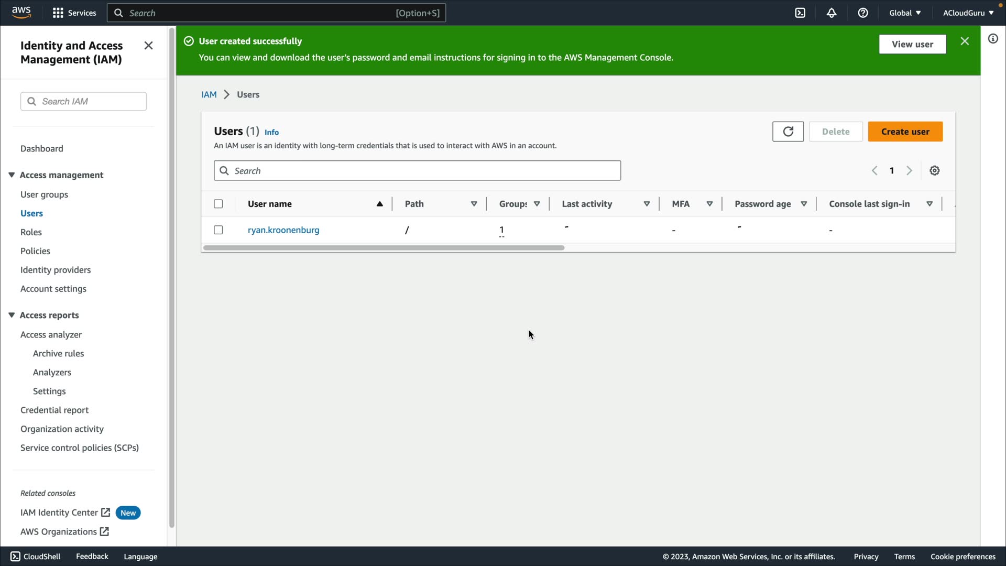Open the help question mark menu
Screen dimensions: 1006x566
click(863, 13)
